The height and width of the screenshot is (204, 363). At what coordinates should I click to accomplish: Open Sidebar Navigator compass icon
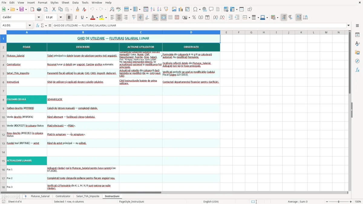[357, 61]
